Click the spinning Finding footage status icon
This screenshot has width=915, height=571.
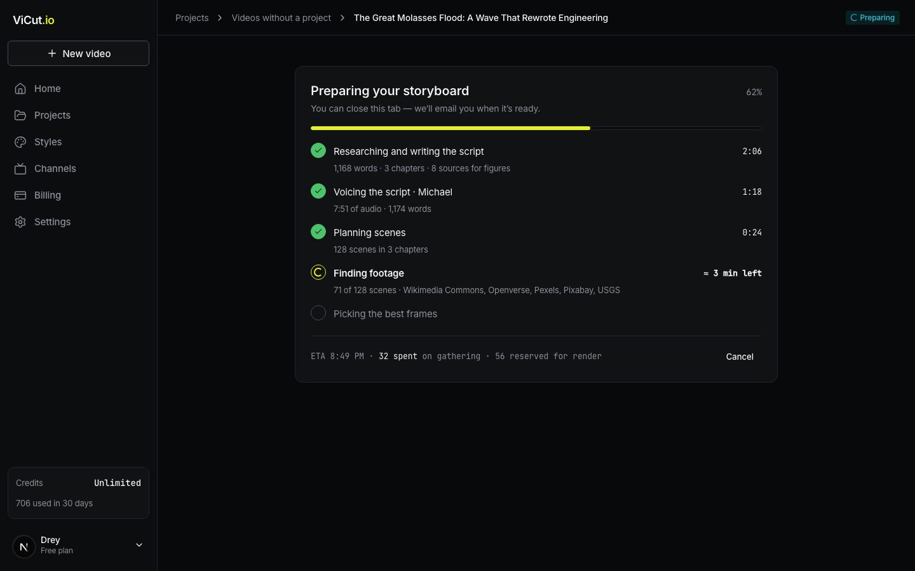(x=318, y=272)
